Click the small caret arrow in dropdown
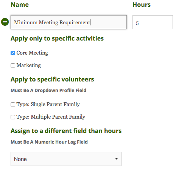This screenshot has height=169, width=176. tap(117, 159)
